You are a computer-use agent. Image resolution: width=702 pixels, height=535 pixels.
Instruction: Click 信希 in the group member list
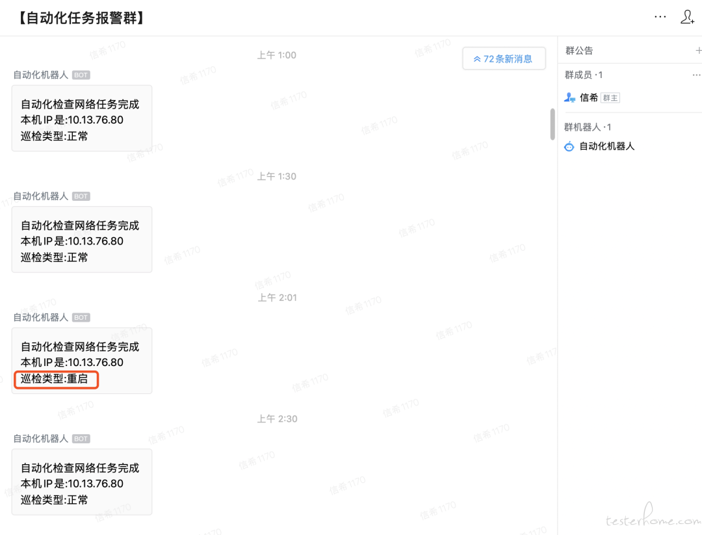click(x=588, y=97)
